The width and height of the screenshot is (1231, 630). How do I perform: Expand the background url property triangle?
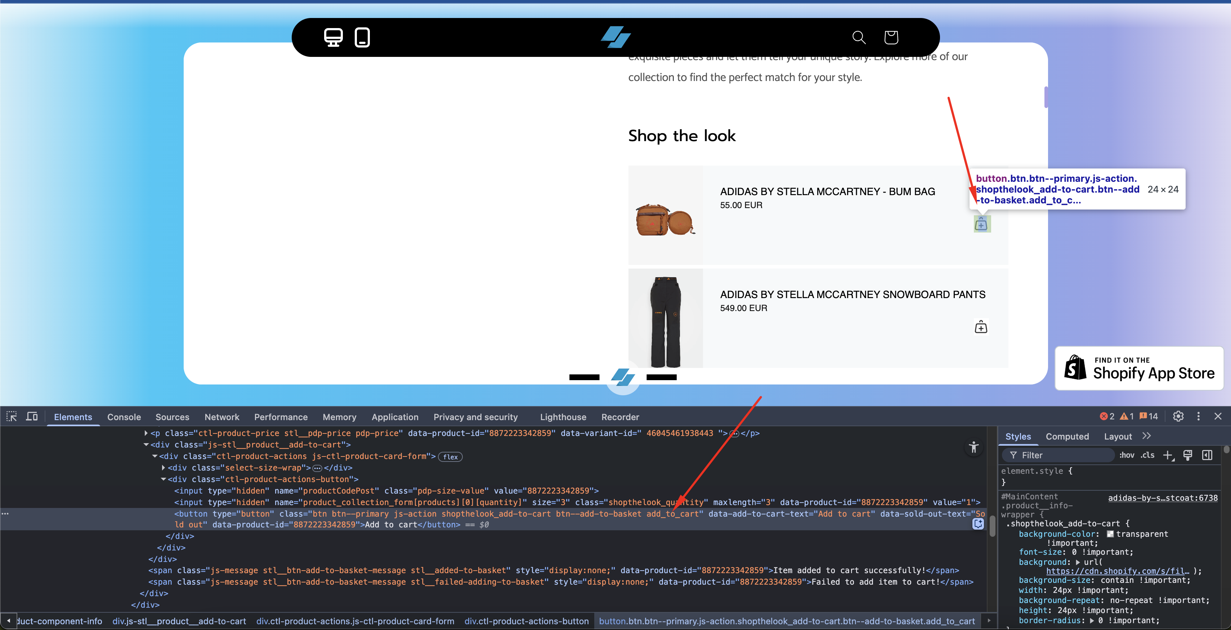(x=1078, y=562)
